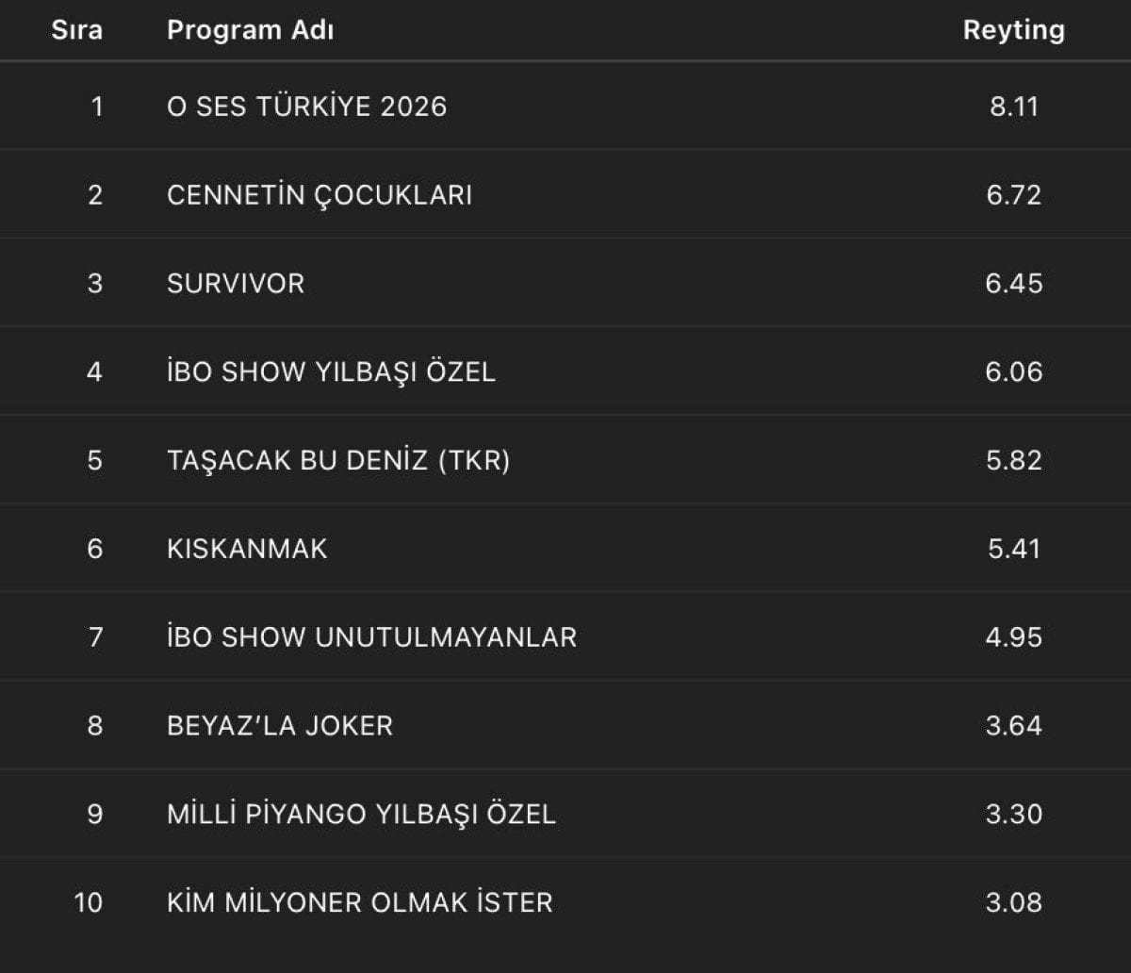Click the 5.82 rating value

click(1013, 461)
